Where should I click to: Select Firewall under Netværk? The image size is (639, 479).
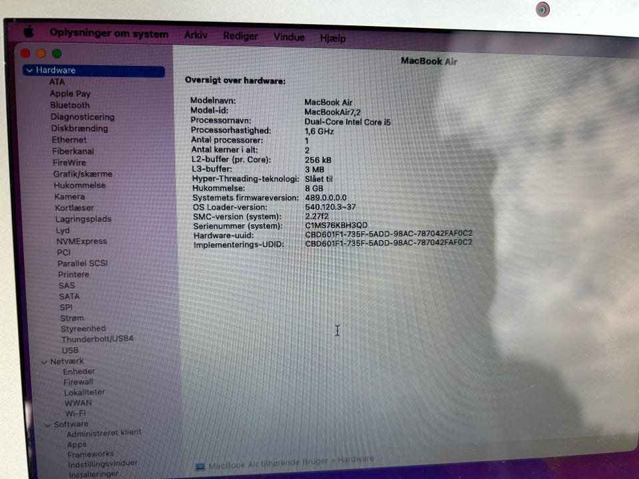pos(79,382)
